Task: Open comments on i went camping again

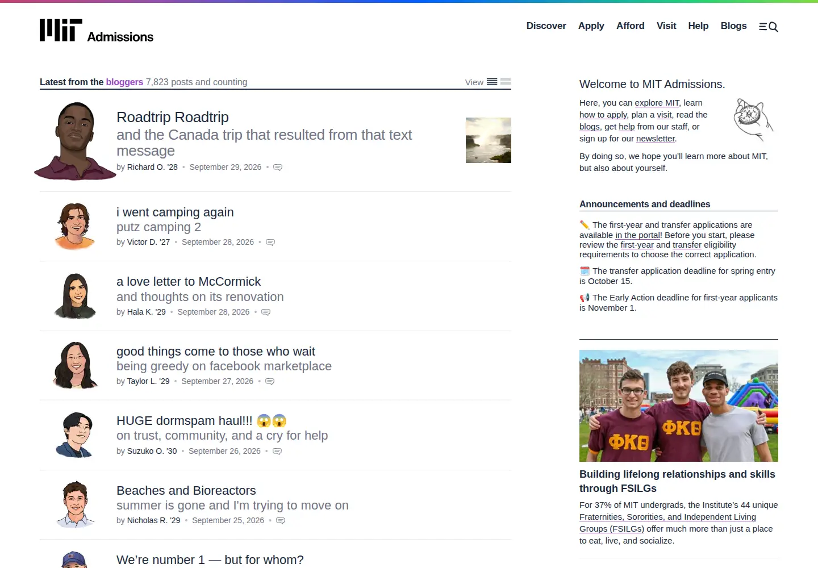Action: pos(270,243)
